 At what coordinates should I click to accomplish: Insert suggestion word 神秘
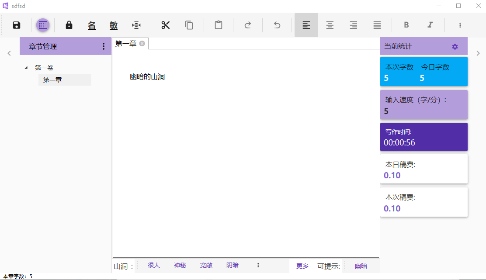pyautogui.click(x=180, y=266)
